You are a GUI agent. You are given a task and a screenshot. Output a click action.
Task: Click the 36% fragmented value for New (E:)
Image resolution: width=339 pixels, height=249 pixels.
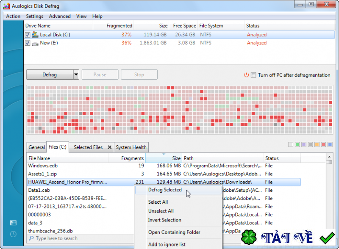click(x=126, y=43)
